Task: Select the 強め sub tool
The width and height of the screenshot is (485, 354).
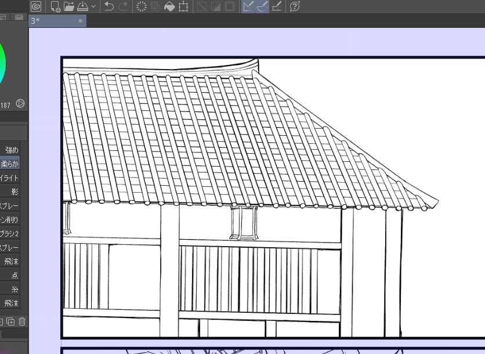Action: point(10,150)
